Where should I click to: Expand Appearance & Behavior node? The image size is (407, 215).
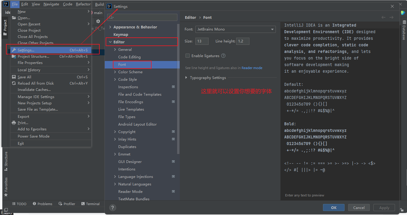tap(110, 27)
